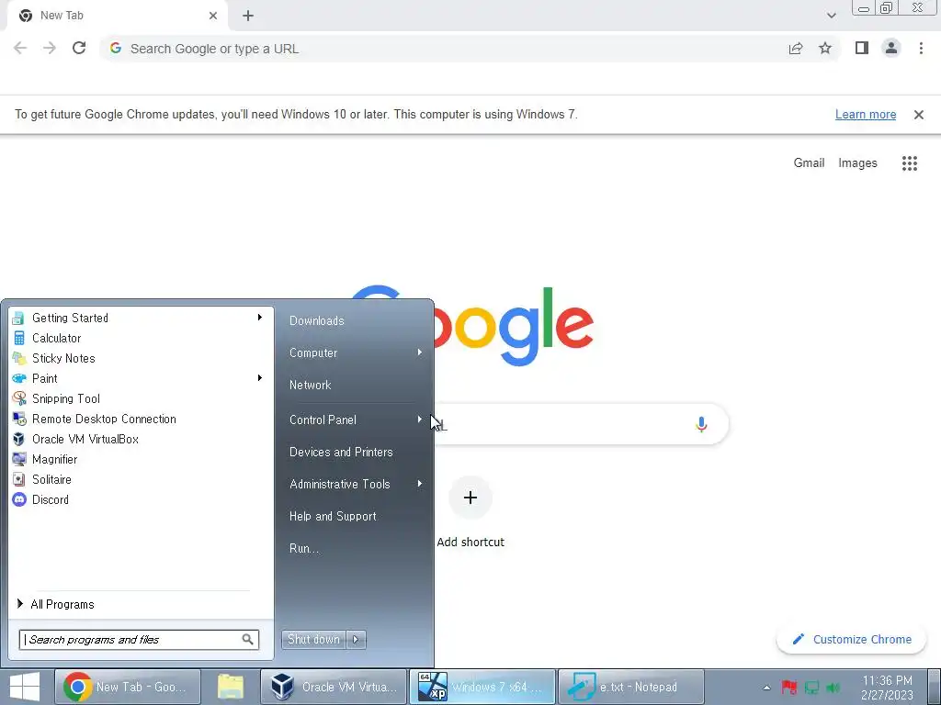The height and width of the screenshot is (705, 941).
Task: Open Remote Desktop Connection
Action: click(x=142, y=419)
